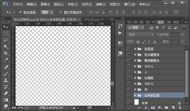Select the Eraser tool

point(6,93)
